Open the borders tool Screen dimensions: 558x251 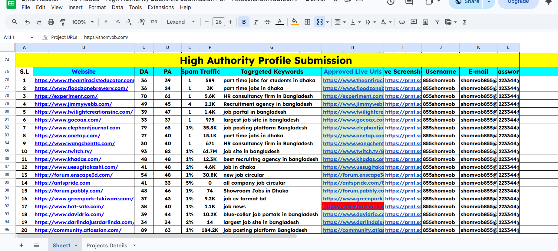pos(307,22)
